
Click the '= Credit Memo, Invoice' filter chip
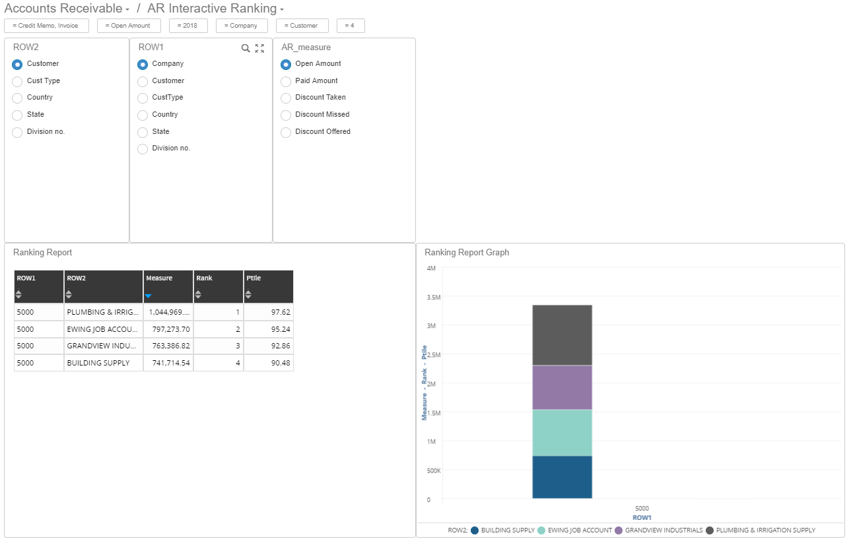pos(46,26)
